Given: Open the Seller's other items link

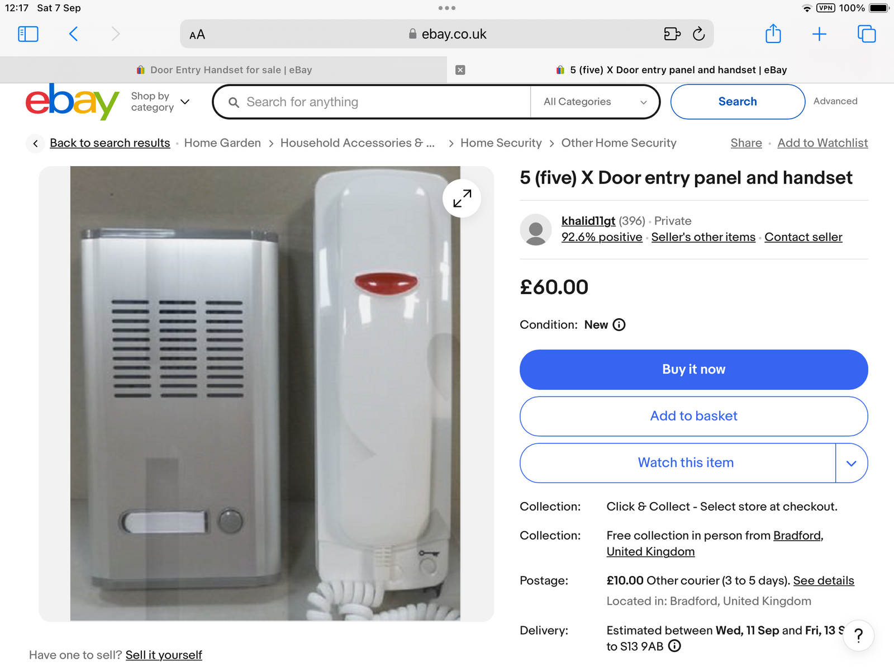Looking at the screenshot, I should 703,237.
